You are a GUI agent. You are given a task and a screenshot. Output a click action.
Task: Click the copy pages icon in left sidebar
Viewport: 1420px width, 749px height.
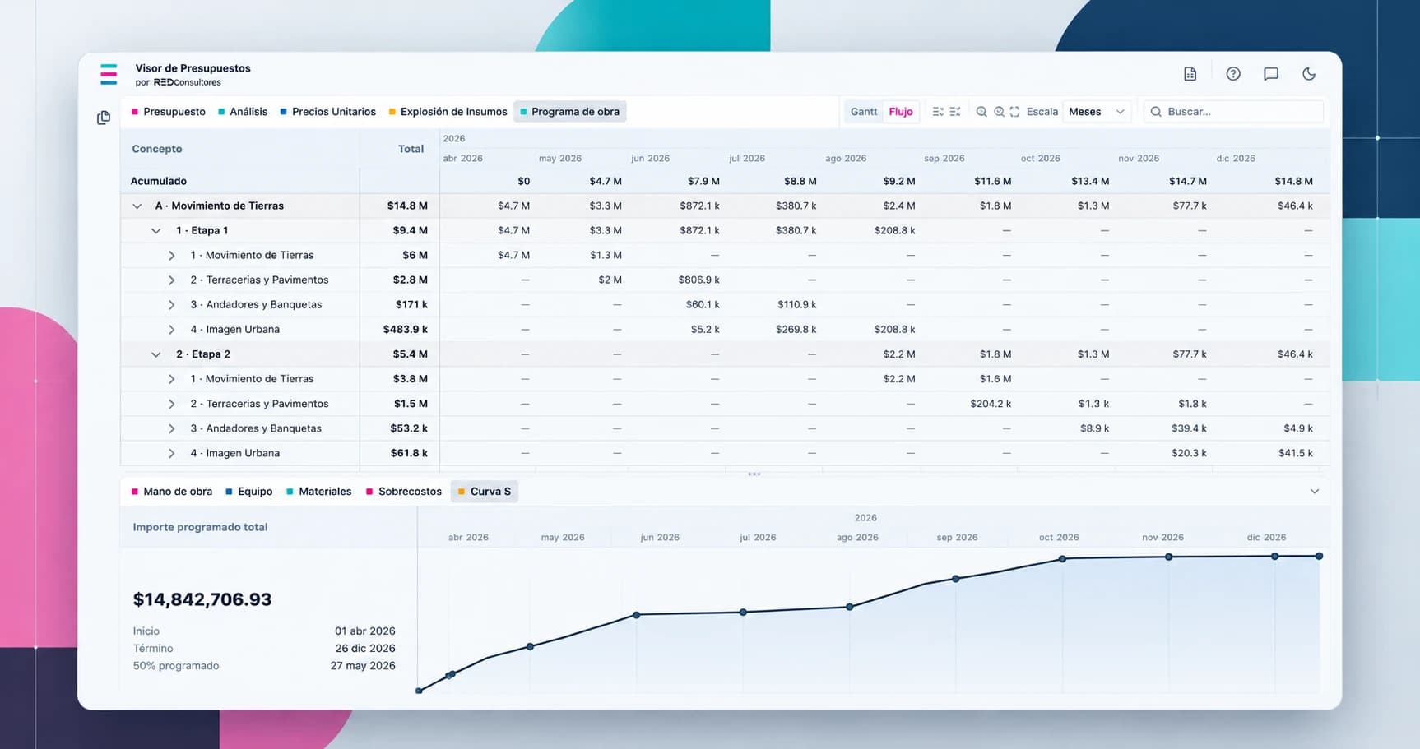(104, 118)
